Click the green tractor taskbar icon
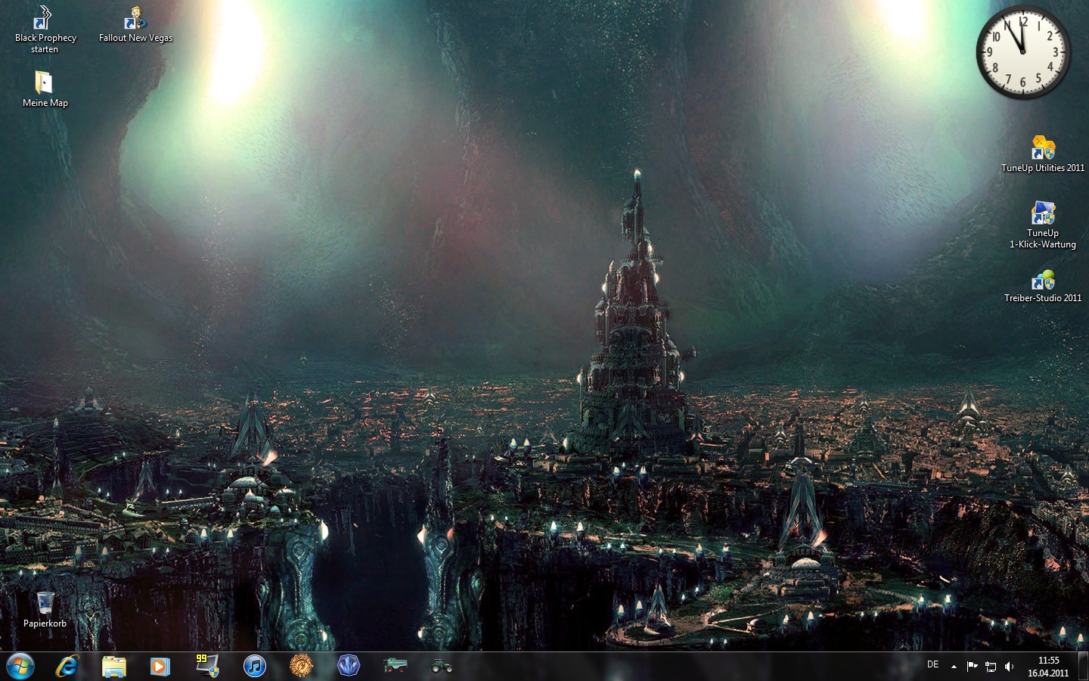Screen dimensions: 1089x681 pyautogui.click(x=442, y=667)
